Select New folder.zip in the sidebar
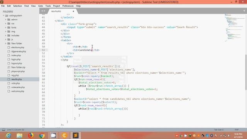The height and width of the screenshot is (139, 247). tap(18, 67)
